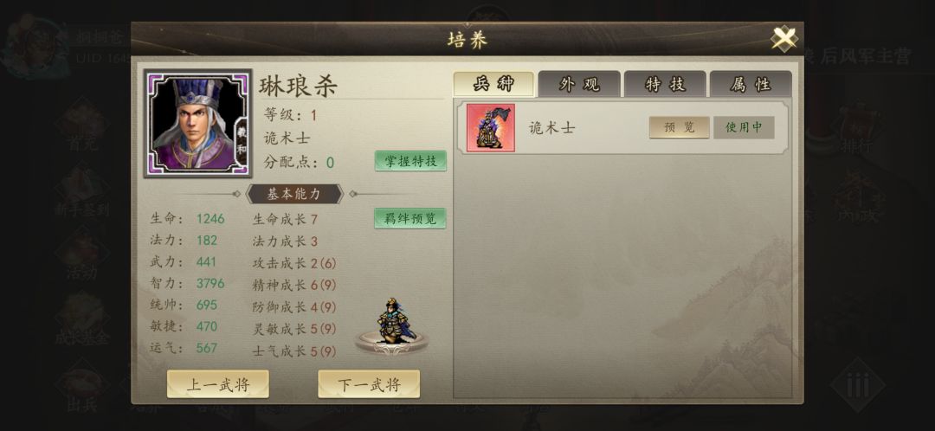935x431 pixels.
Task: Click the armored soldier sprite on the pedestal
Action: point(393,325)
